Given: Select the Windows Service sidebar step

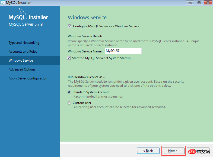Looking at the screenshot, I should click(30, 61).
